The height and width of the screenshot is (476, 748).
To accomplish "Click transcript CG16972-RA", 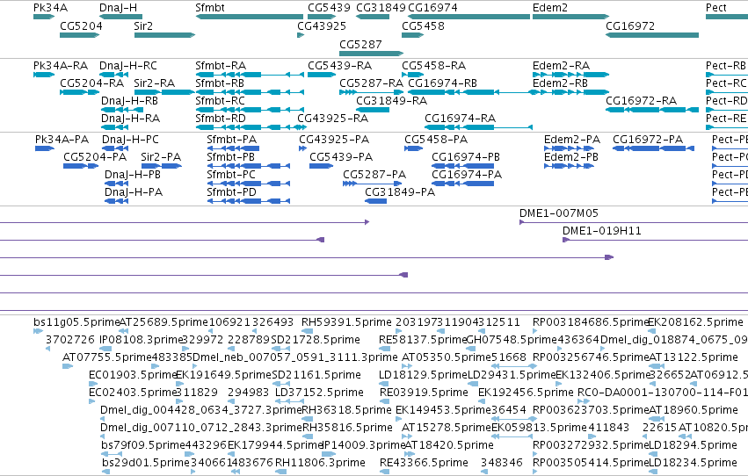I will (652, 110).
